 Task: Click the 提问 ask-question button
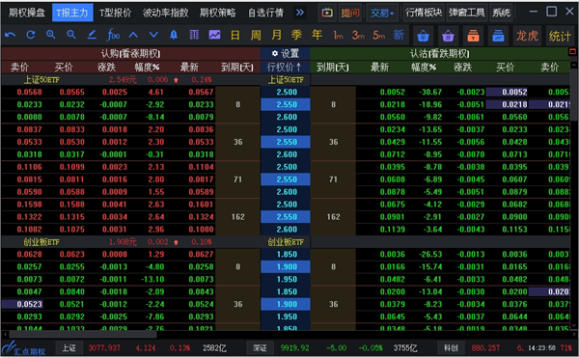349,13
